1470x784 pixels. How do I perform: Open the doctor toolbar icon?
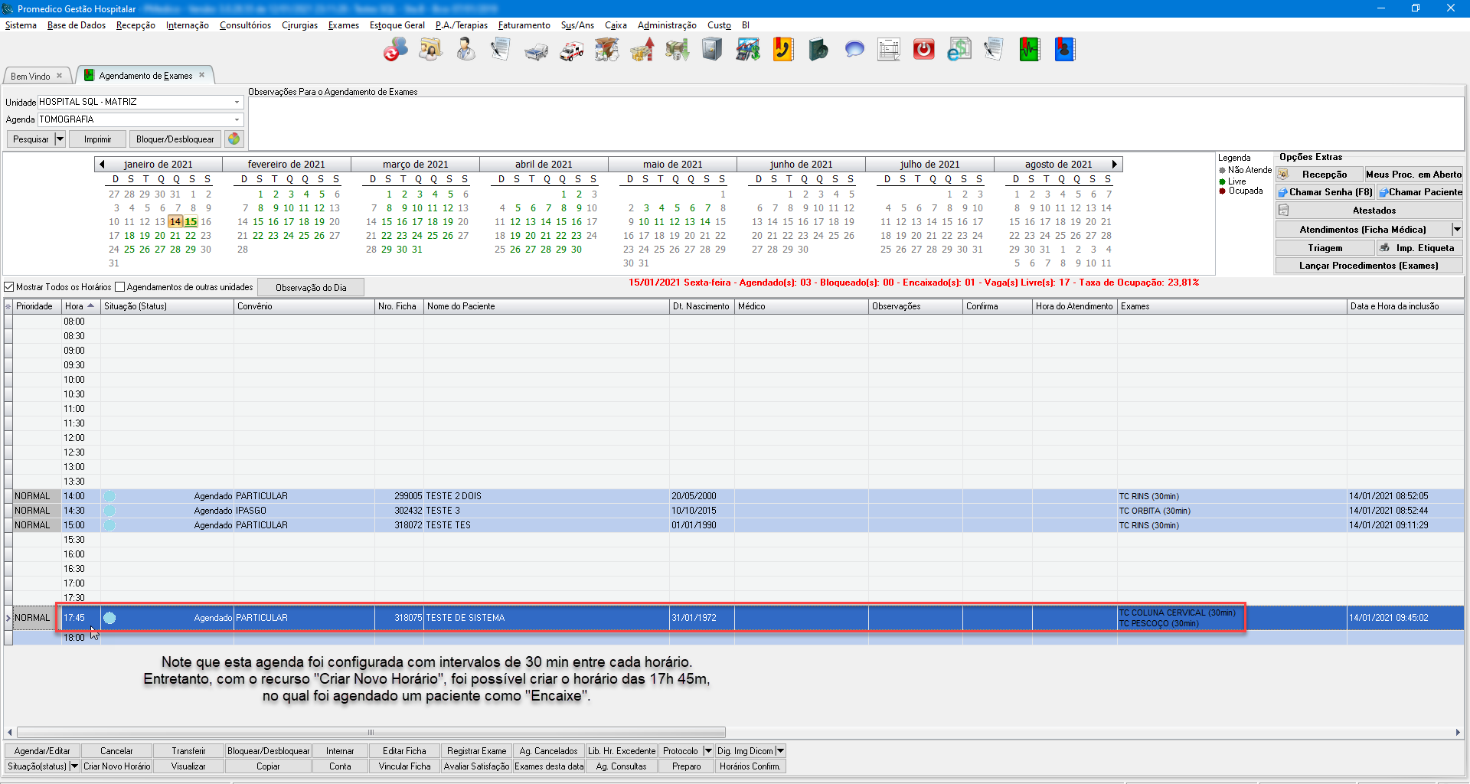point(465,51)
